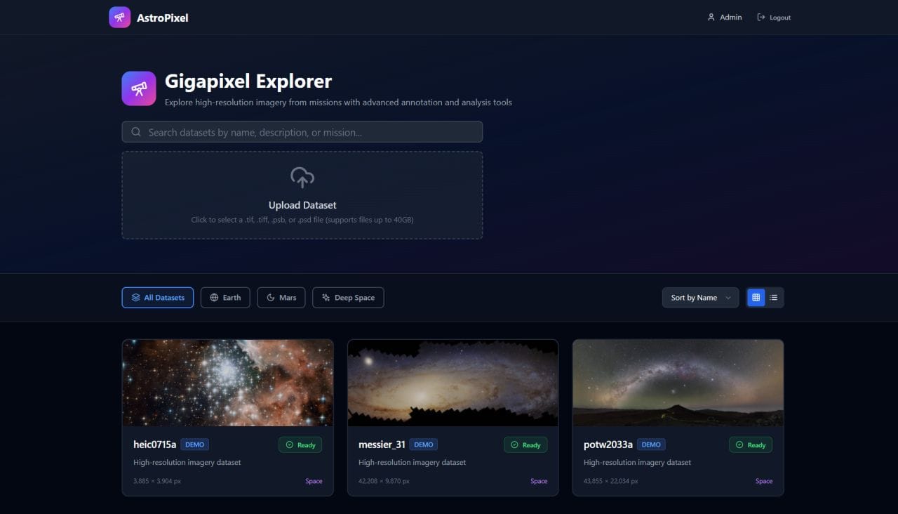Filter datasets by Mars
Viewport: 898px width, 514px height.
click(281, 298)
